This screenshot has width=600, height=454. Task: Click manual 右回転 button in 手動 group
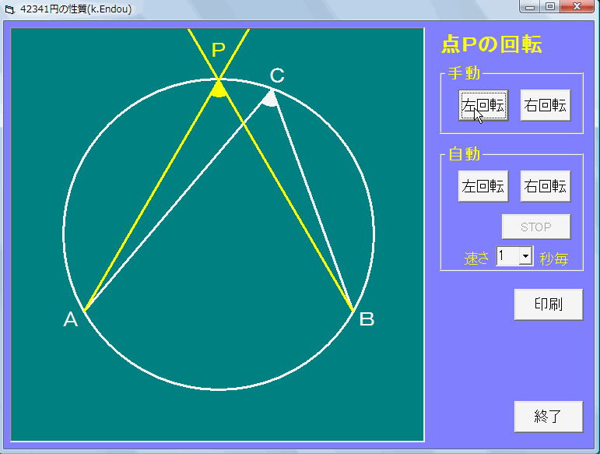[546, 105]
